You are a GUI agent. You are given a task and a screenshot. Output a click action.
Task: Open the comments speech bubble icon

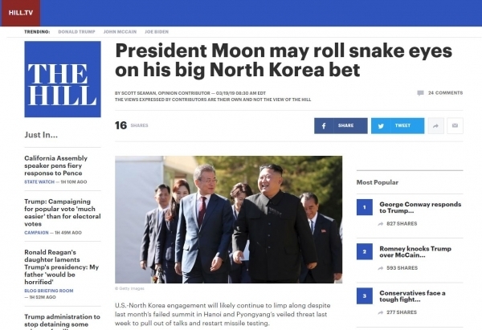coord(420,93)
